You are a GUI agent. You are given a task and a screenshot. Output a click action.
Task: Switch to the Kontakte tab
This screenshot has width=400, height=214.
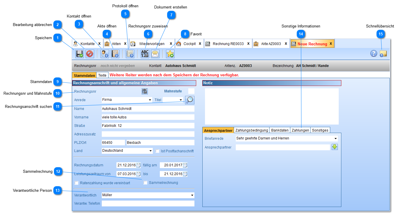[x=87, y=44]
